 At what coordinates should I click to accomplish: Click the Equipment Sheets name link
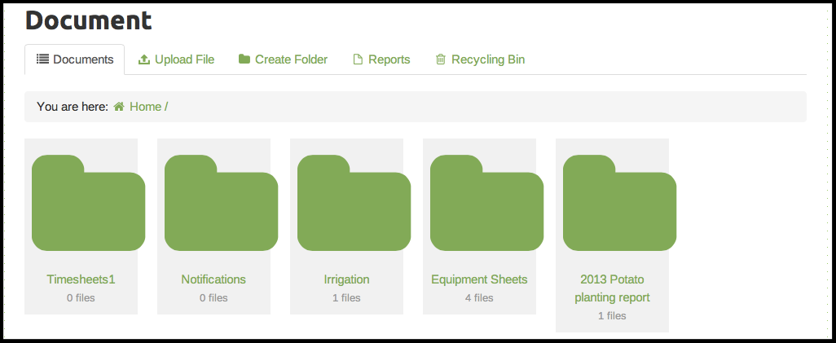(x=479, y=279)
